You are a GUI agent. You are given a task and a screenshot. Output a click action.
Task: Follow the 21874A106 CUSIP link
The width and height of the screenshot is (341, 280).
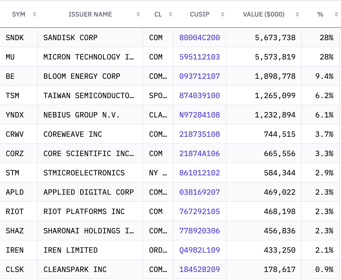(200, 154)
